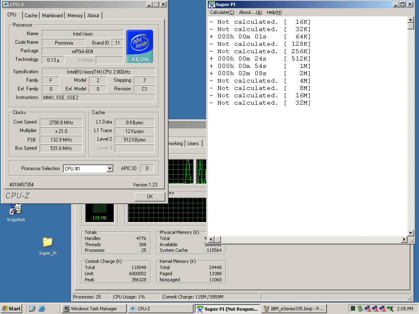Switch to CPU-Z taskbar button

coord(160,309)
